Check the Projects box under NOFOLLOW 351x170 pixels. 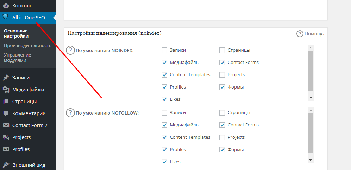pos(222,137)
